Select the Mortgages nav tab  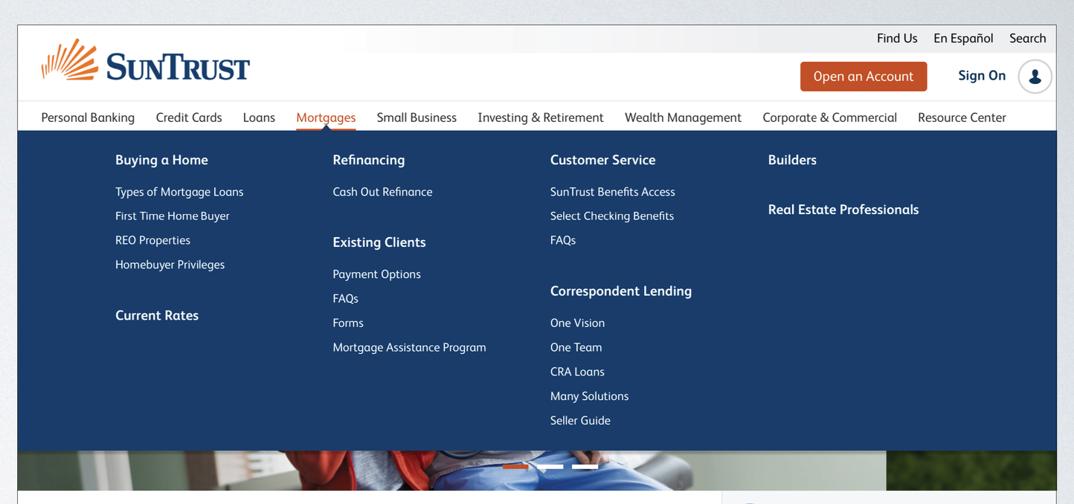coord(326,117)
